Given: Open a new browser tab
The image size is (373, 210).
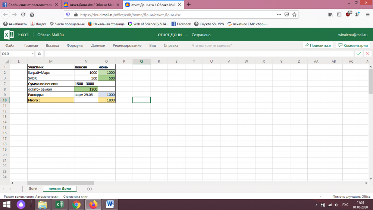Looking at the screenshot, I should [188, 4].
